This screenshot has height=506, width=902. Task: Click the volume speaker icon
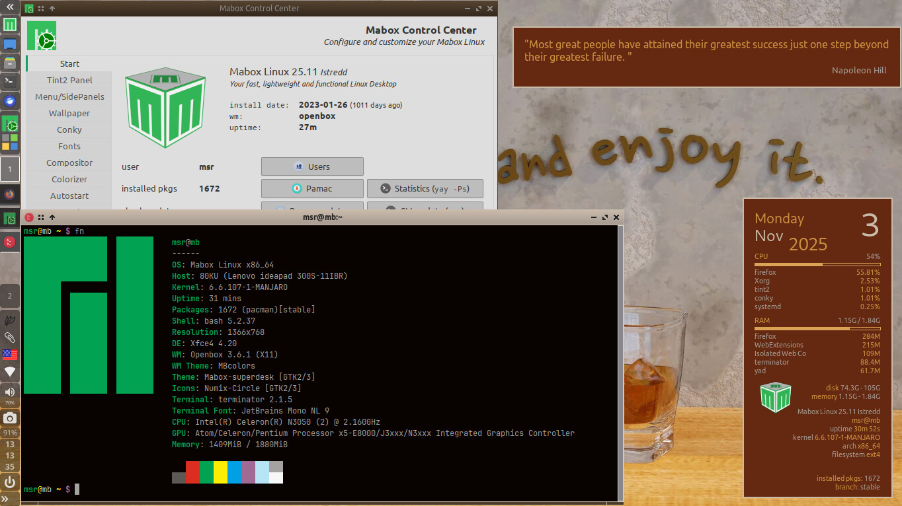10,392
